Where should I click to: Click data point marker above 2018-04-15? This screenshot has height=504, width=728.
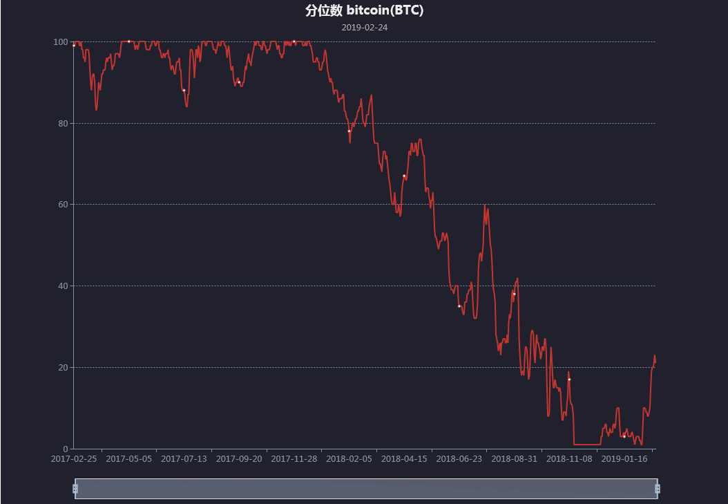[x=404, y=176]
